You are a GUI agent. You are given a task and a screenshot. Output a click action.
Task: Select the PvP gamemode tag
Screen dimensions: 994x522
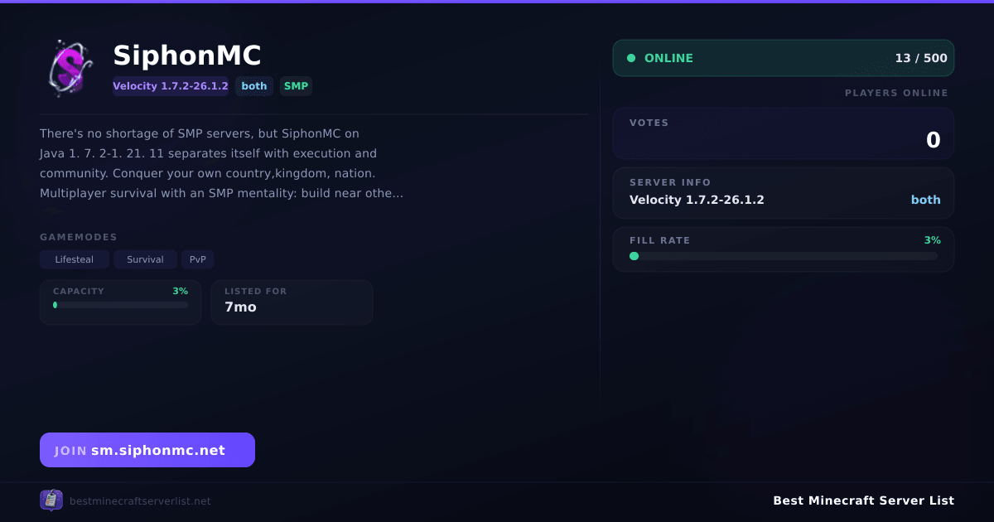[198, 259]
